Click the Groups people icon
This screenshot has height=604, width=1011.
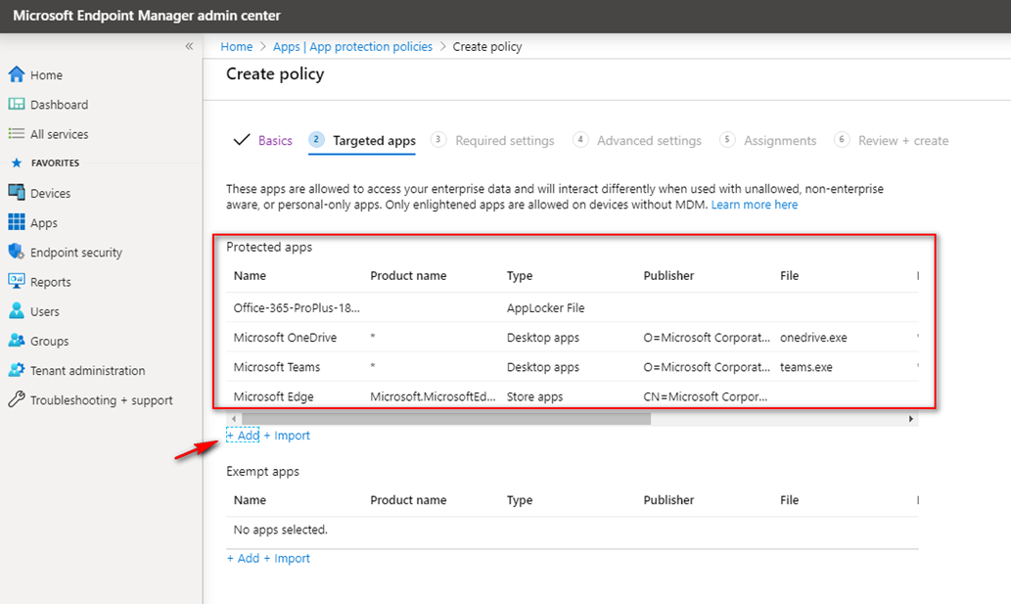16,341
